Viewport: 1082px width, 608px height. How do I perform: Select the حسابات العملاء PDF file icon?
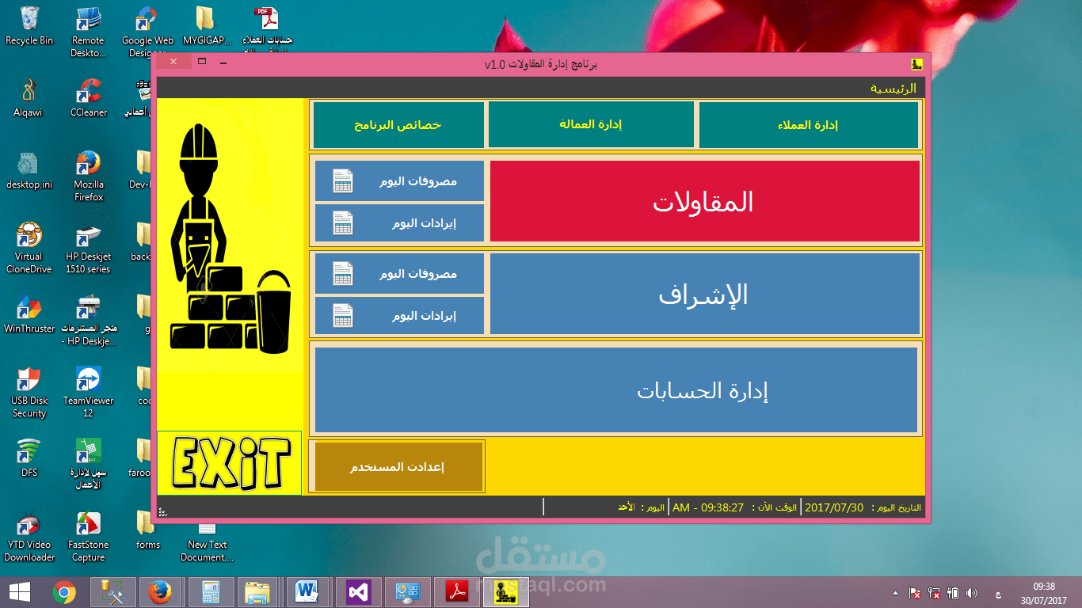coord(265,28)
